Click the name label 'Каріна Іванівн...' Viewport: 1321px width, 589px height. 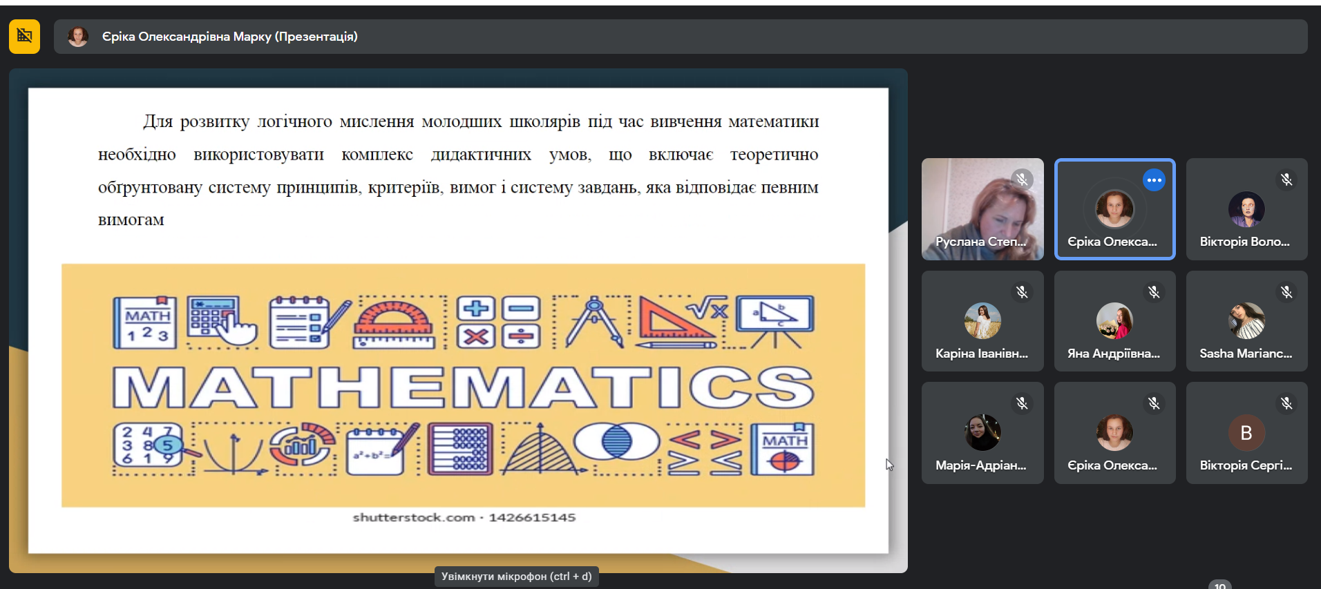coord(982,354)
